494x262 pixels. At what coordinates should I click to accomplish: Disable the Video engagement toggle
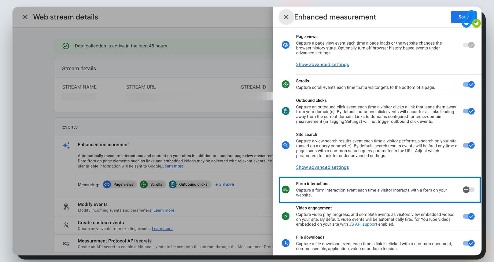tap(469, 217)
